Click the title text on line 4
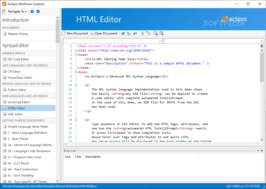The width and height of the screenshot is (266, 189). tap(116, 59)
